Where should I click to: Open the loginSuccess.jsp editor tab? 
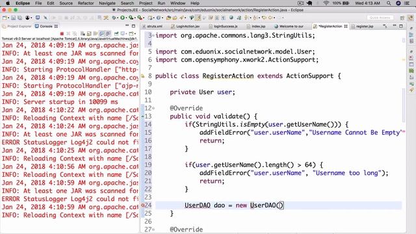(x=223, y=26)
